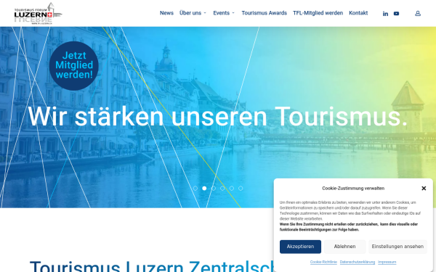
Task: Click the Tourismus Forum Luzern logo
Action: click(x=38, y=14)
